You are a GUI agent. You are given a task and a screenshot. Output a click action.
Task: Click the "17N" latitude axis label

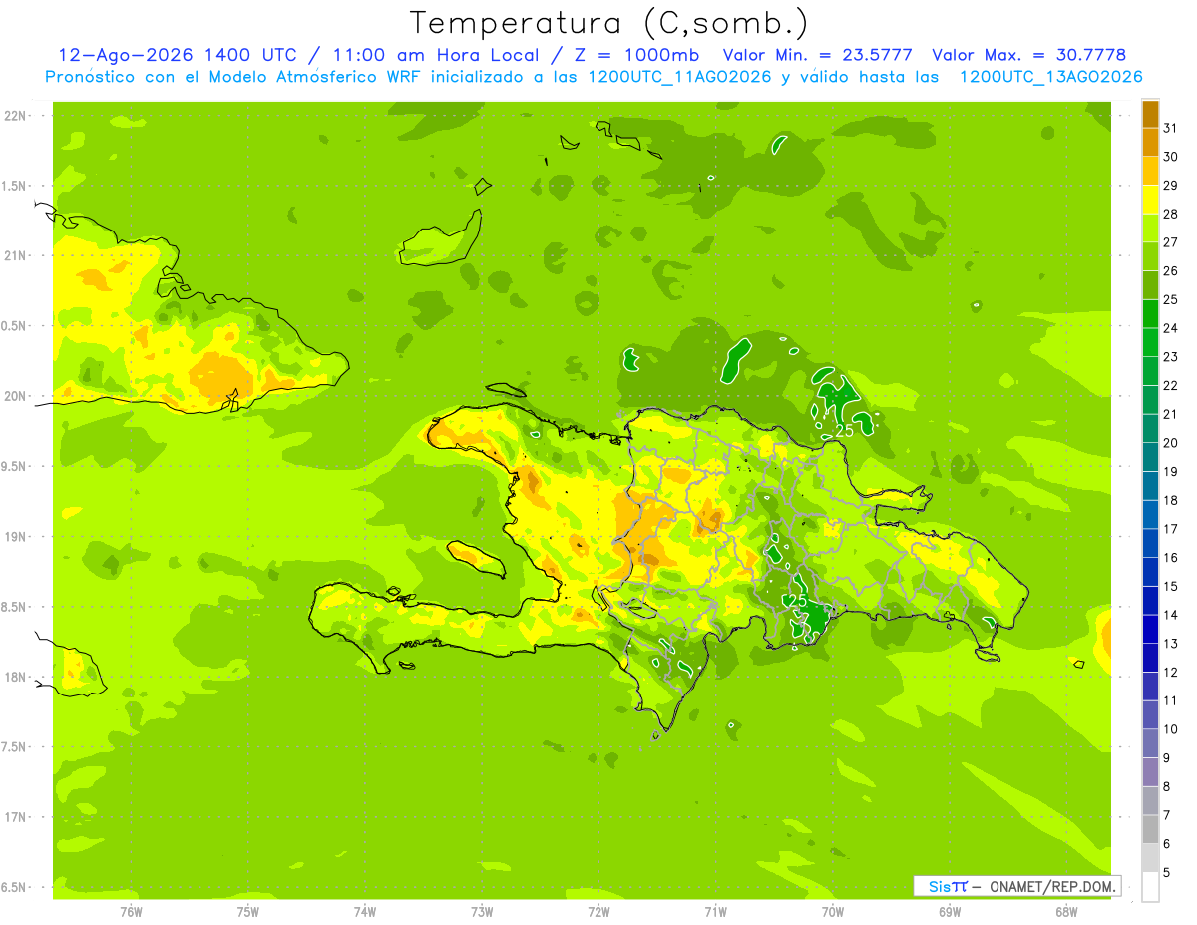pyautogui.click(x=15, y=817)
